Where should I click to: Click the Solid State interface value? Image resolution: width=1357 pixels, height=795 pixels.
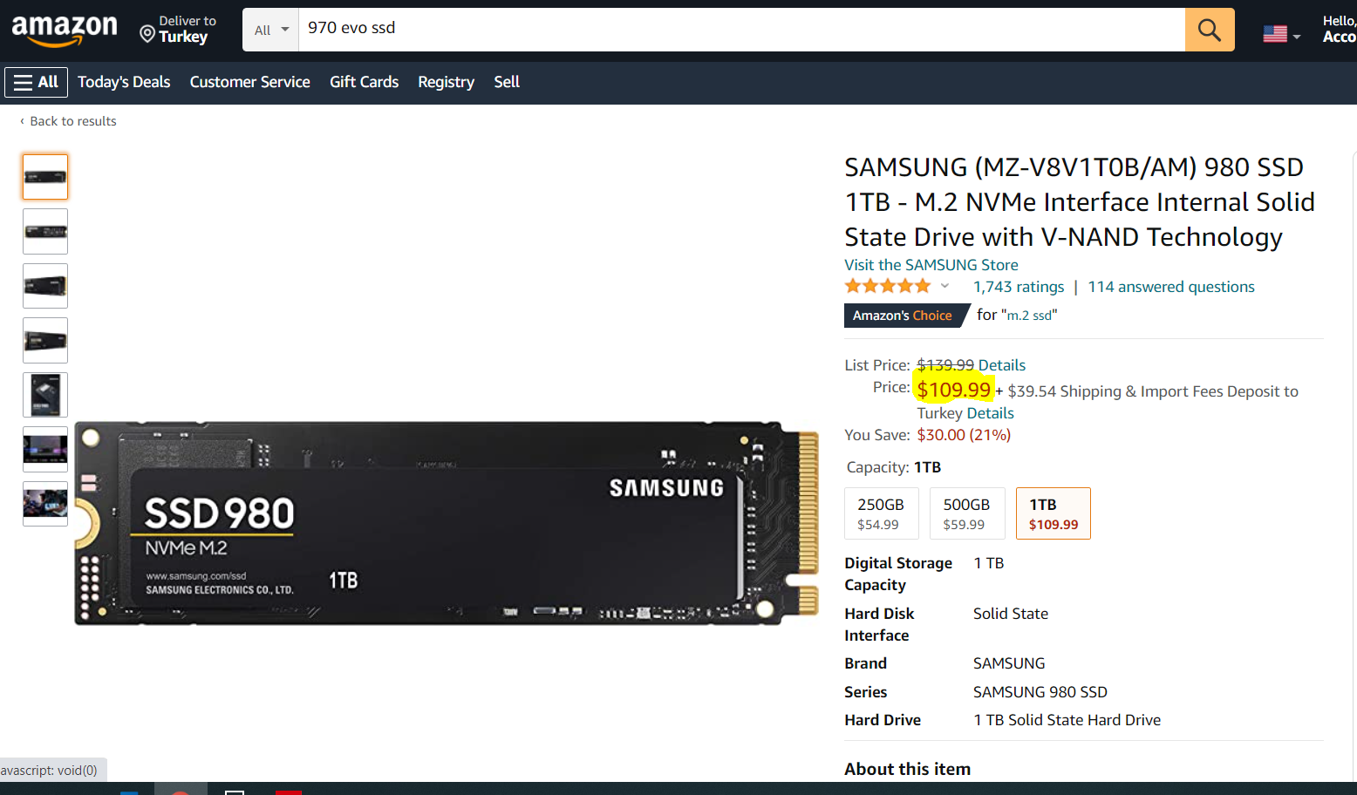1011,614
